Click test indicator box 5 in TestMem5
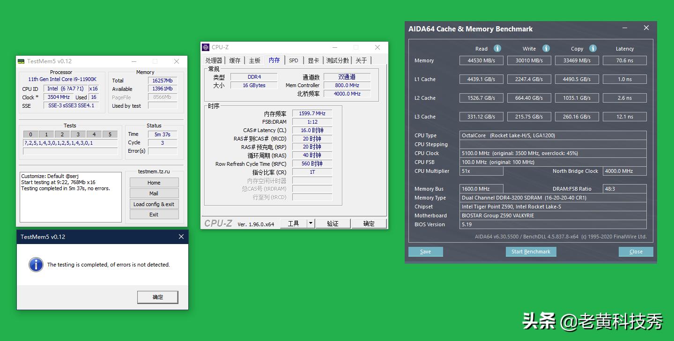The width and height of the screenshot is (674, 341). click(x=110, y=134)
